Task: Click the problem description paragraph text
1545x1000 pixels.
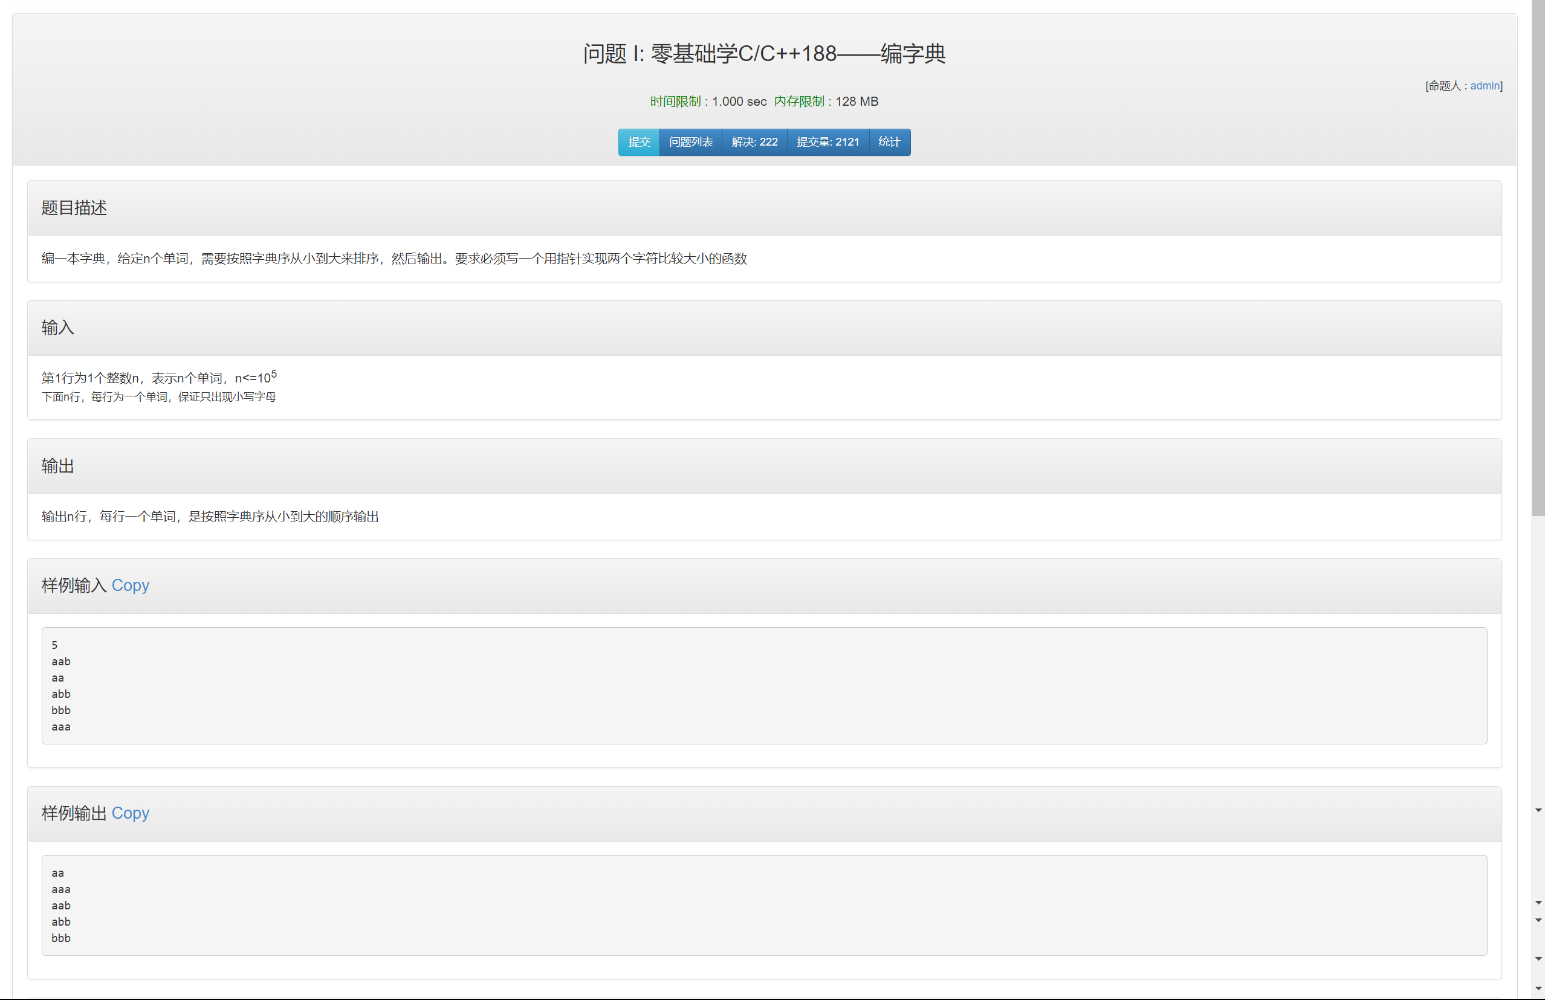Action: pyautogui.click(x=394, y=258)
